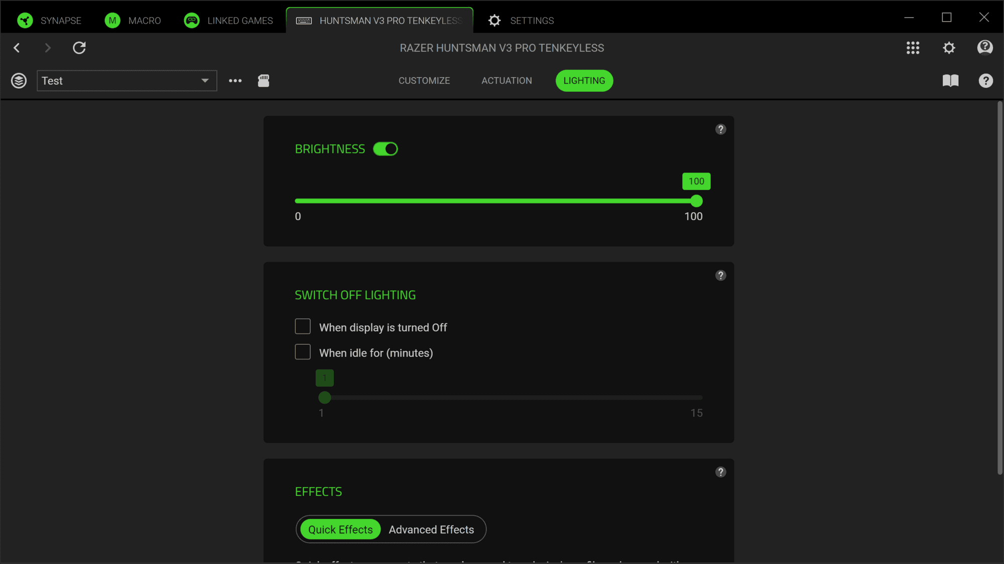Click the green Macro M icon
Image resolution: width=1004 pixels, height=564 pixels.
click(112, 20)
